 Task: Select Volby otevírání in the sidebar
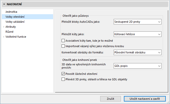(15, 17)
